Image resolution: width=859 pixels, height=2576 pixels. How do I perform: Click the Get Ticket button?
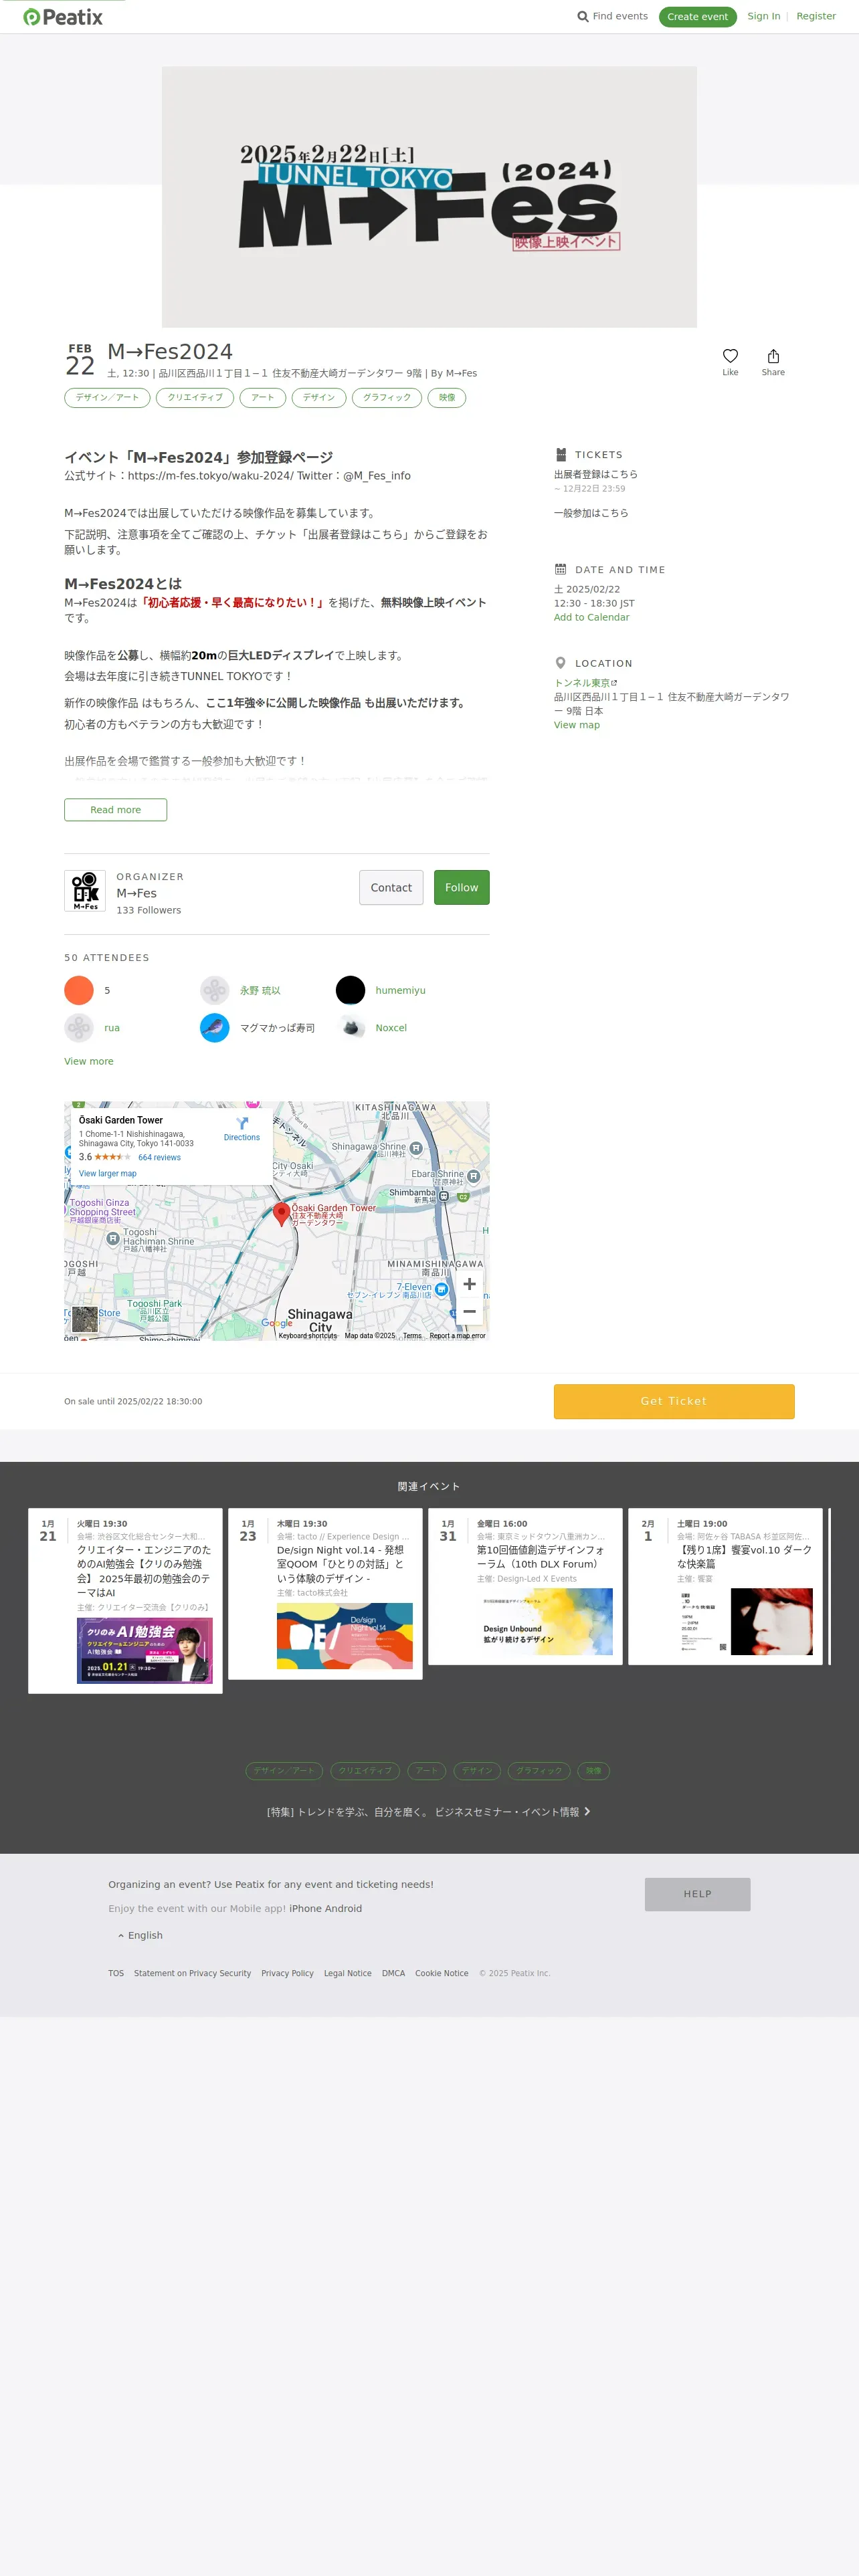click(674, 1401)
